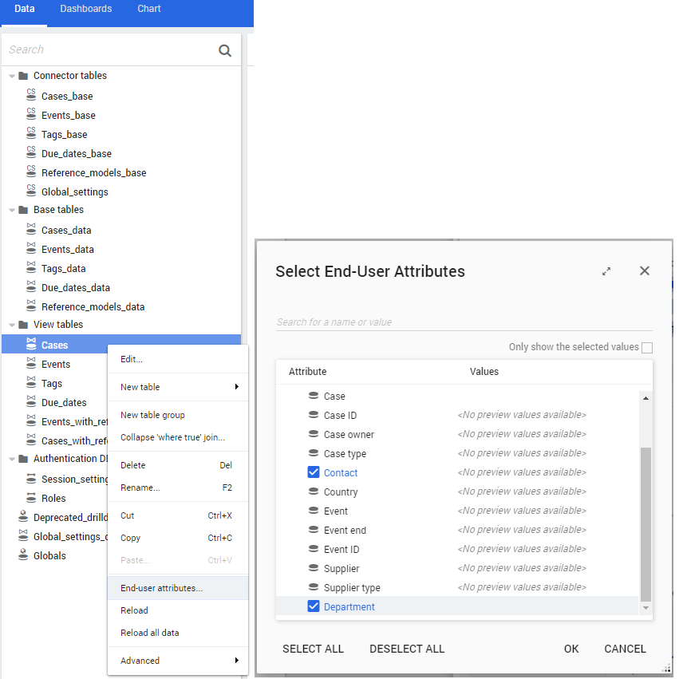Click the Due_dates_data table icon

pyautogui.click(x=31, y=286)
